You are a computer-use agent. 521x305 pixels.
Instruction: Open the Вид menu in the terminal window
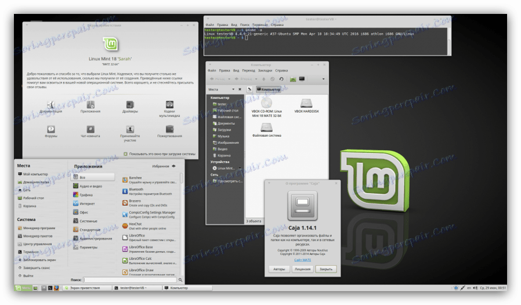click(234, 25)
